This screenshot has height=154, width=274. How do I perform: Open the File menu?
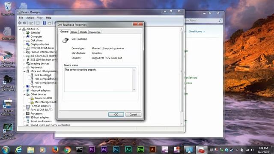click(x=21, y=18)
